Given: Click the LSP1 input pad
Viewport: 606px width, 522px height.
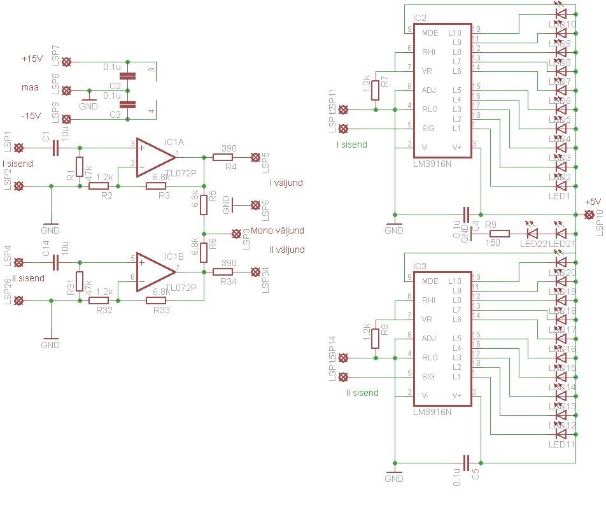Looking at the screenshot, I should [x=20, y=148].
